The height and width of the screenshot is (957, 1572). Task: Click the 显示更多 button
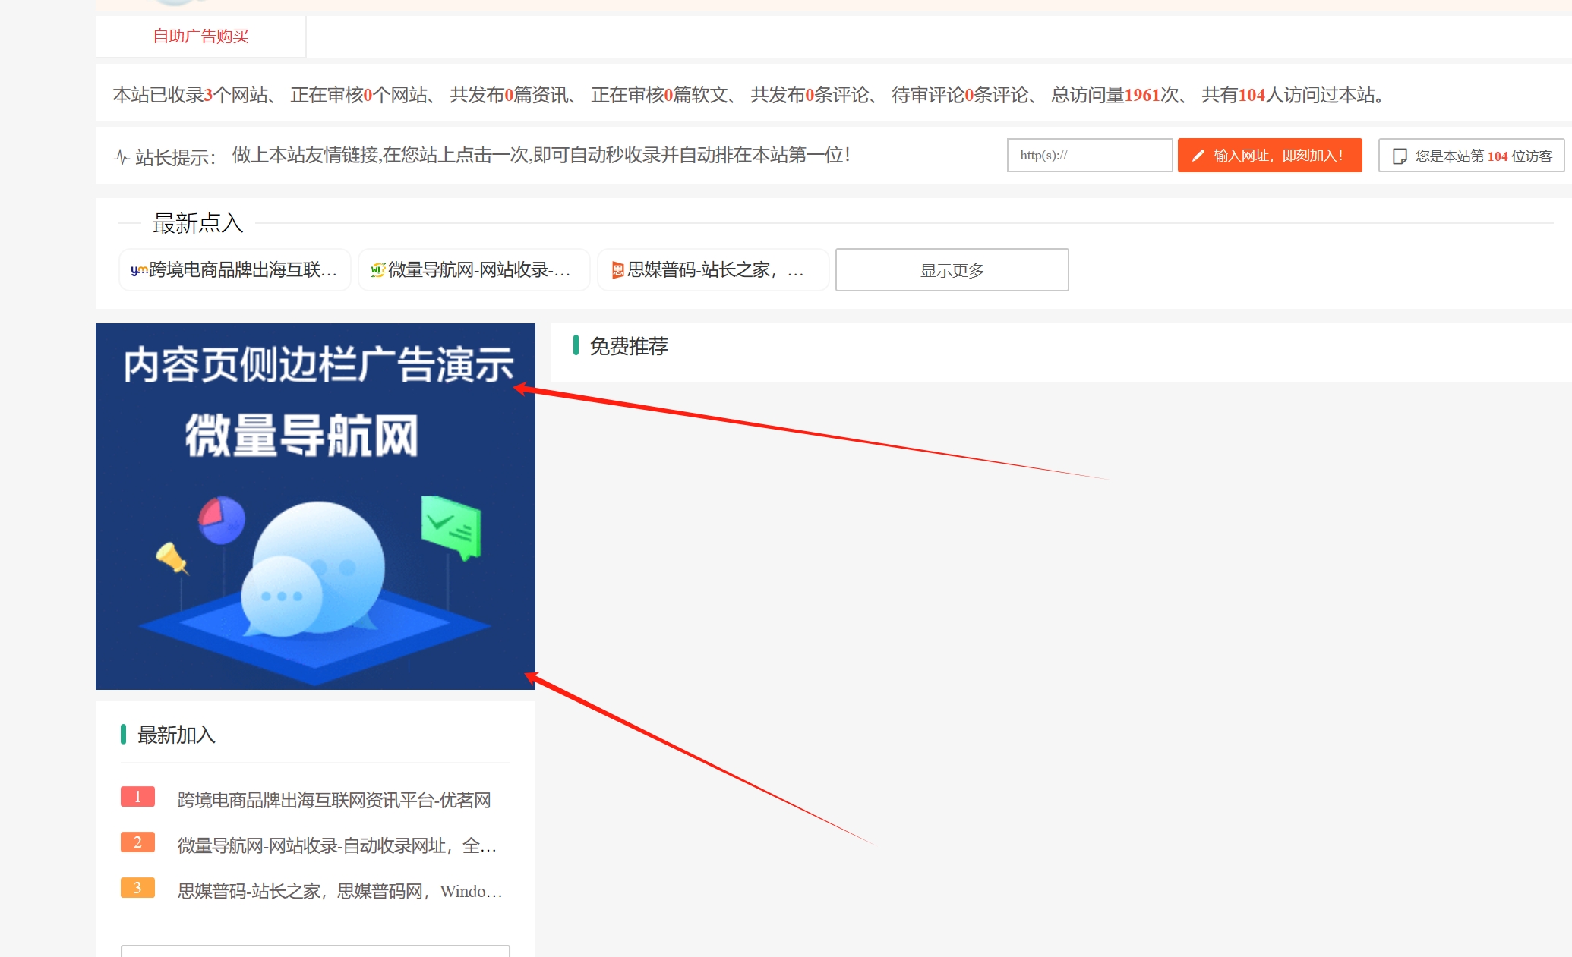click(952, 270)
